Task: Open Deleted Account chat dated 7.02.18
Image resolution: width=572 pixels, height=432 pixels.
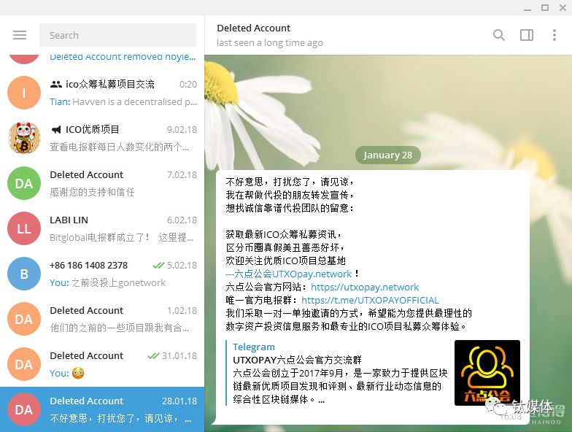Action: [102, 183]
